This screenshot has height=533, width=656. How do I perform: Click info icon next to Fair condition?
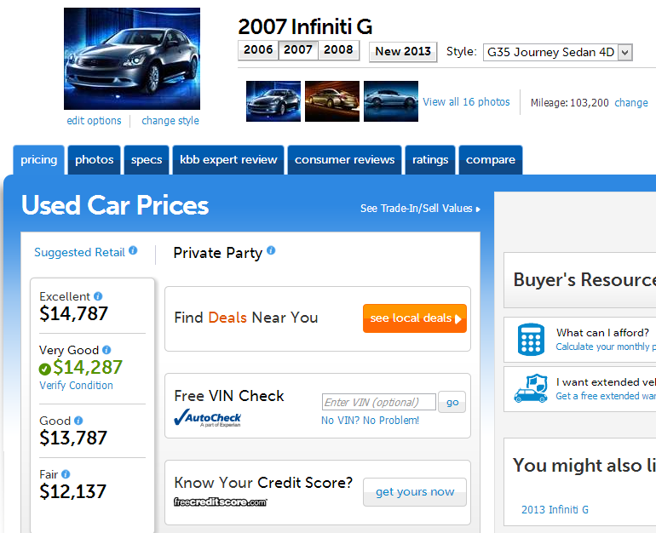(x=66, y=474)
